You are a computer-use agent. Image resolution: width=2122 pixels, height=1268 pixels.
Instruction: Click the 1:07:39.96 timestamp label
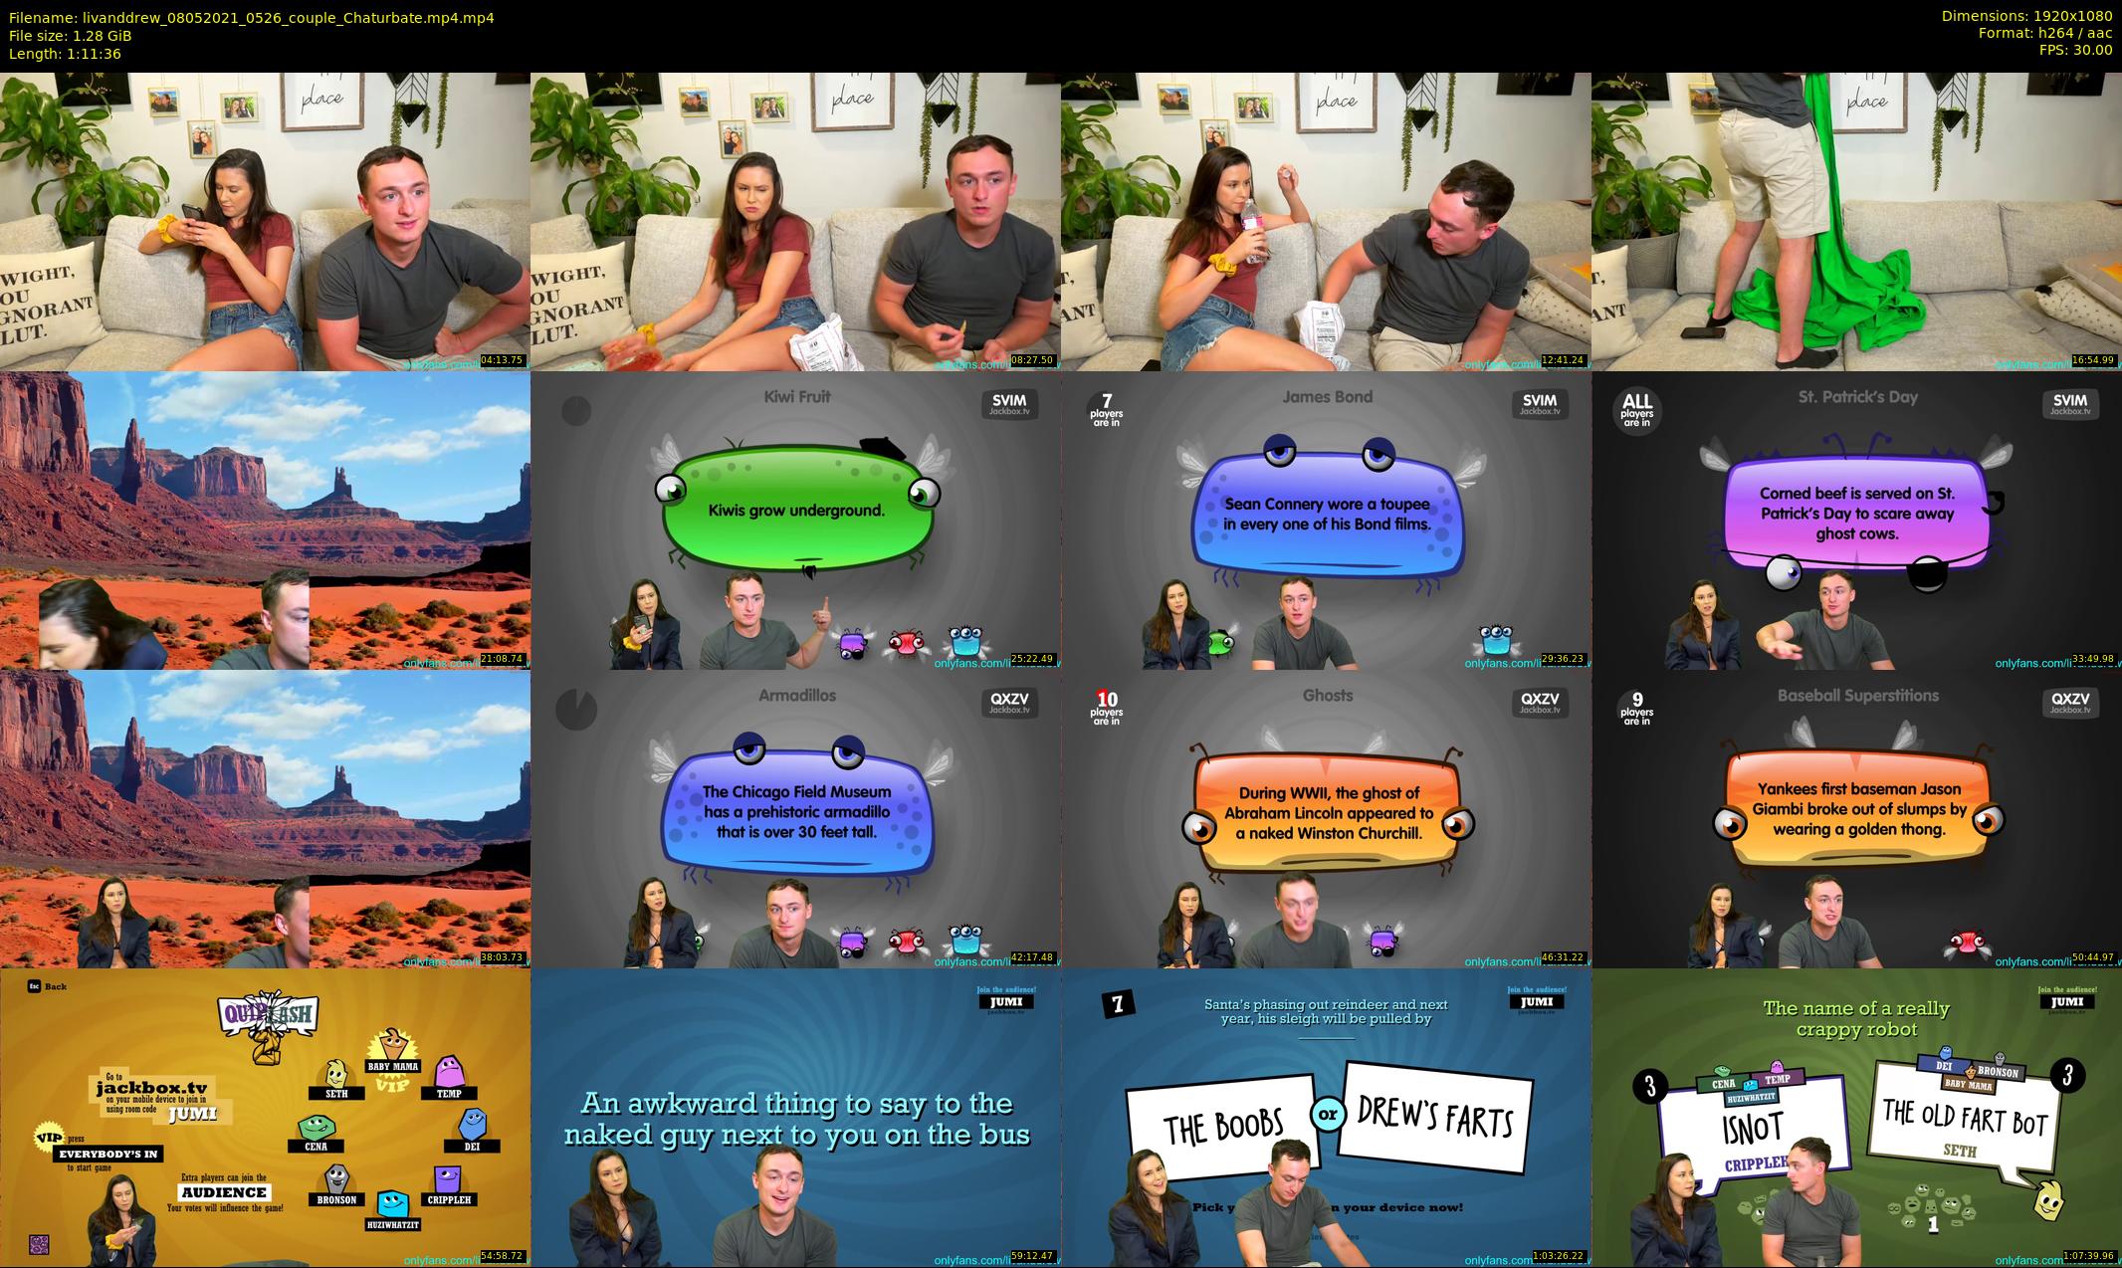point(2088,1256)
